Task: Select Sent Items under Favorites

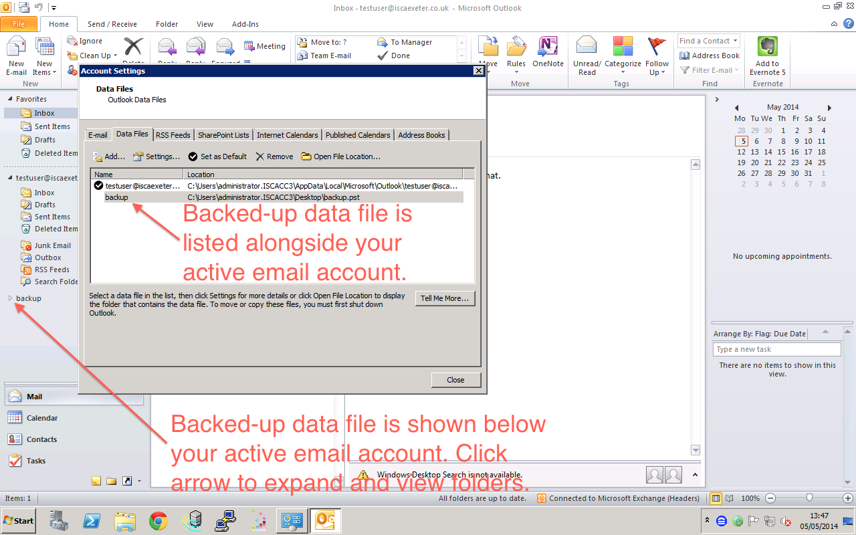Action: coord(52,126)
